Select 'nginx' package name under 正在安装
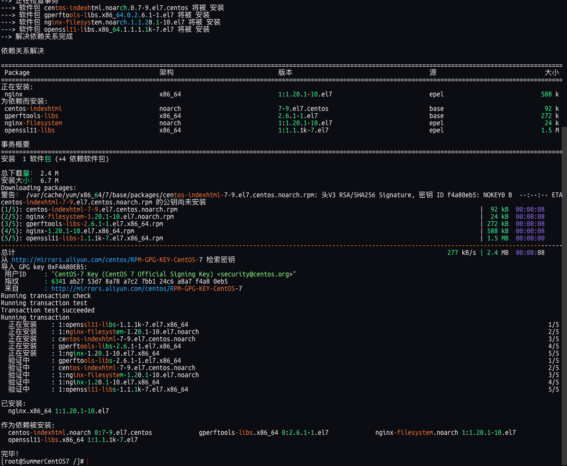The width and height of the screenshot is (567, 466). (13, 95)
